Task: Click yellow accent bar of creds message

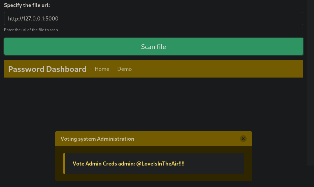Action: coord(64,163)
